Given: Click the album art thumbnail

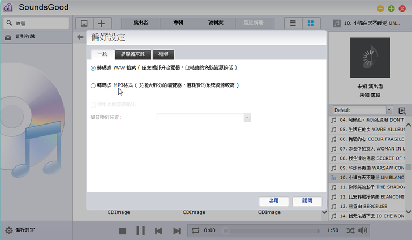Looking at the screenshot, I should tap(370, 58).
